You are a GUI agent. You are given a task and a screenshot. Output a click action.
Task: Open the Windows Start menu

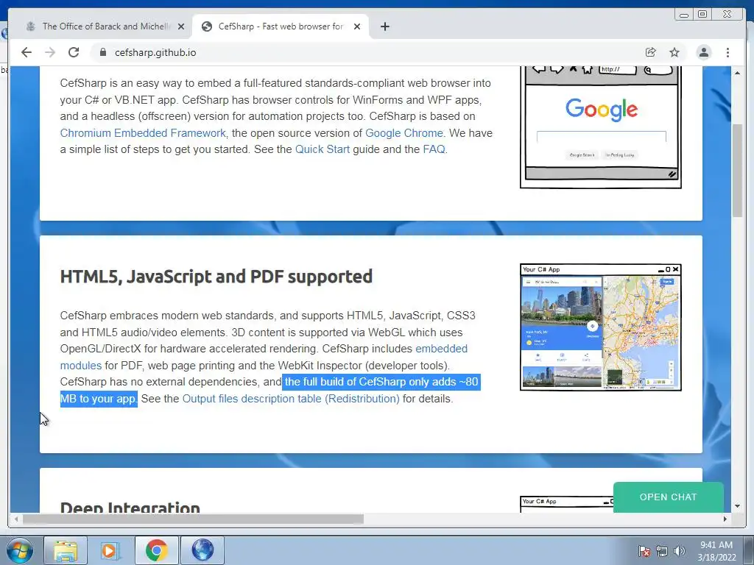click(20, 550)
